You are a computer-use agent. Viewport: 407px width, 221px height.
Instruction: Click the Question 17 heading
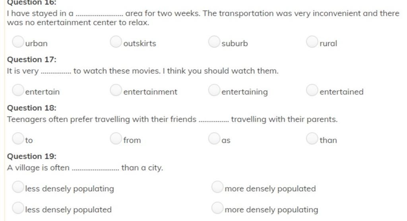click(32, 60)
